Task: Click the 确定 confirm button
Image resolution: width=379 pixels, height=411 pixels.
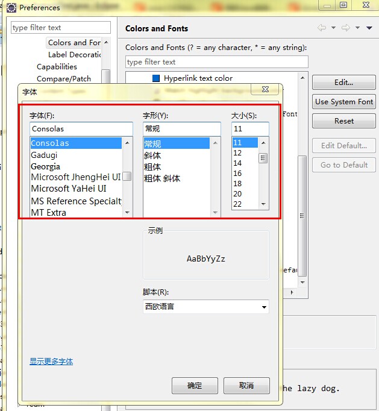Action: tap(194, 386)
